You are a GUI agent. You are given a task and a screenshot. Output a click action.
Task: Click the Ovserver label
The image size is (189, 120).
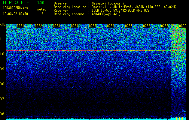tap(61, 3)
